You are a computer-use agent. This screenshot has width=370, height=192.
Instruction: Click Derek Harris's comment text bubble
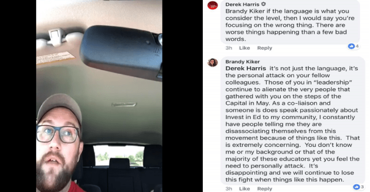[290, 22]
